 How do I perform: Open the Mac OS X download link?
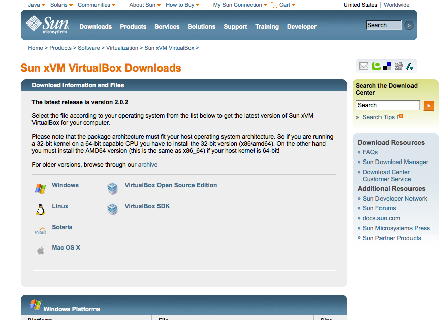point(66,248)
